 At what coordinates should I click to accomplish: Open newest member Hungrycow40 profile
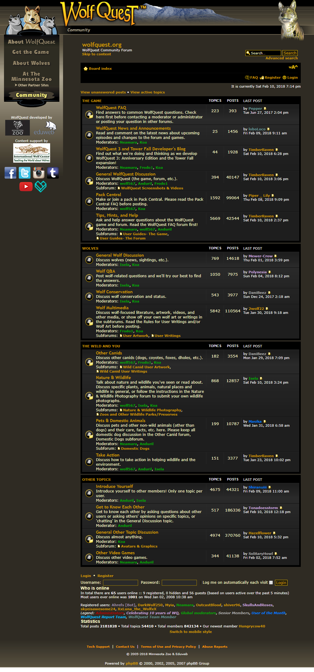coord(252,626)
